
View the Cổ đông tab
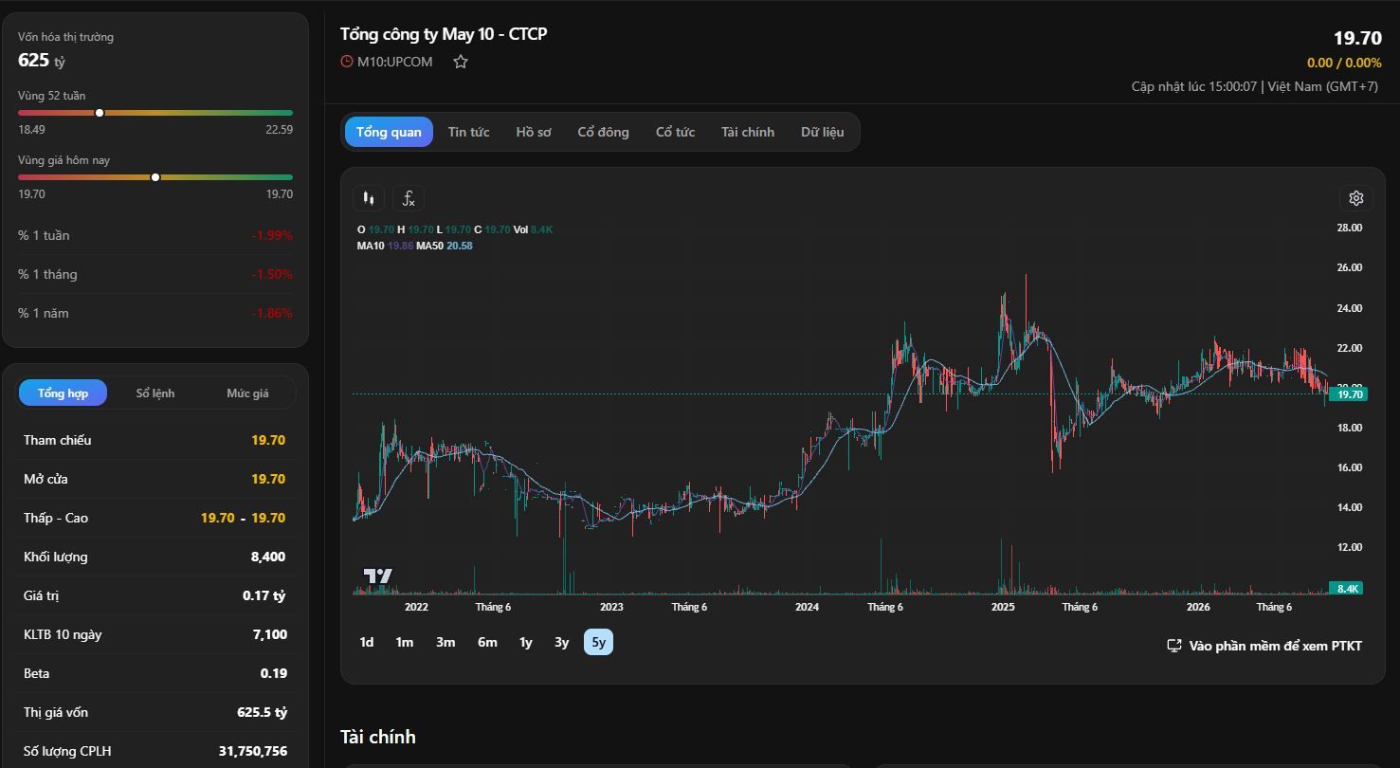(x=604, y=132)
